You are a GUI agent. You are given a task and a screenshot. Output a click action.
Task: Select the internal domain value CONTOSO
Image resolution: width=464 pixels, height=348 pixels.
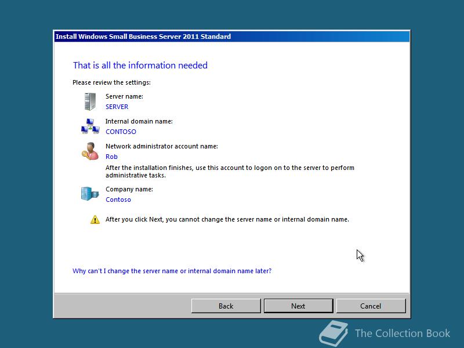point(121,132)
